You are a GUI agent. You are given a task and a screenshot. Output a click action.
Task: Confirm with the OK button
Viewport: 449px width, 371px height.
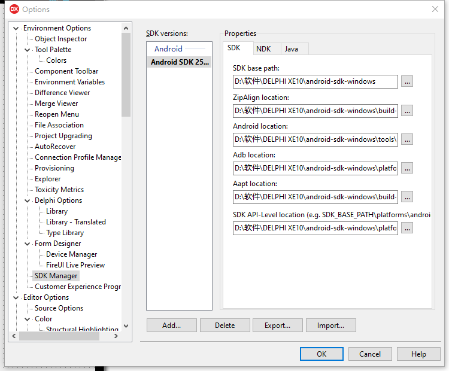tap(321, 354)
